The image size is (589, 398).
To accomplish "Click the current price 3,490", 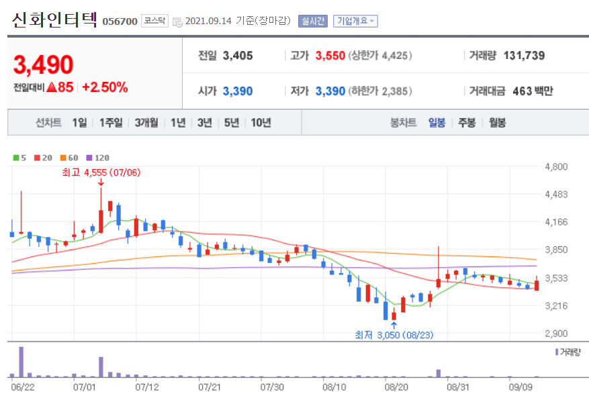I will point(43,64).
